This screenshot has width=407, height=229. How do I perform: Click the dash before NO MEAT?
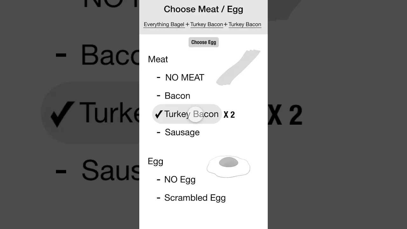click(x=159, y=77)
